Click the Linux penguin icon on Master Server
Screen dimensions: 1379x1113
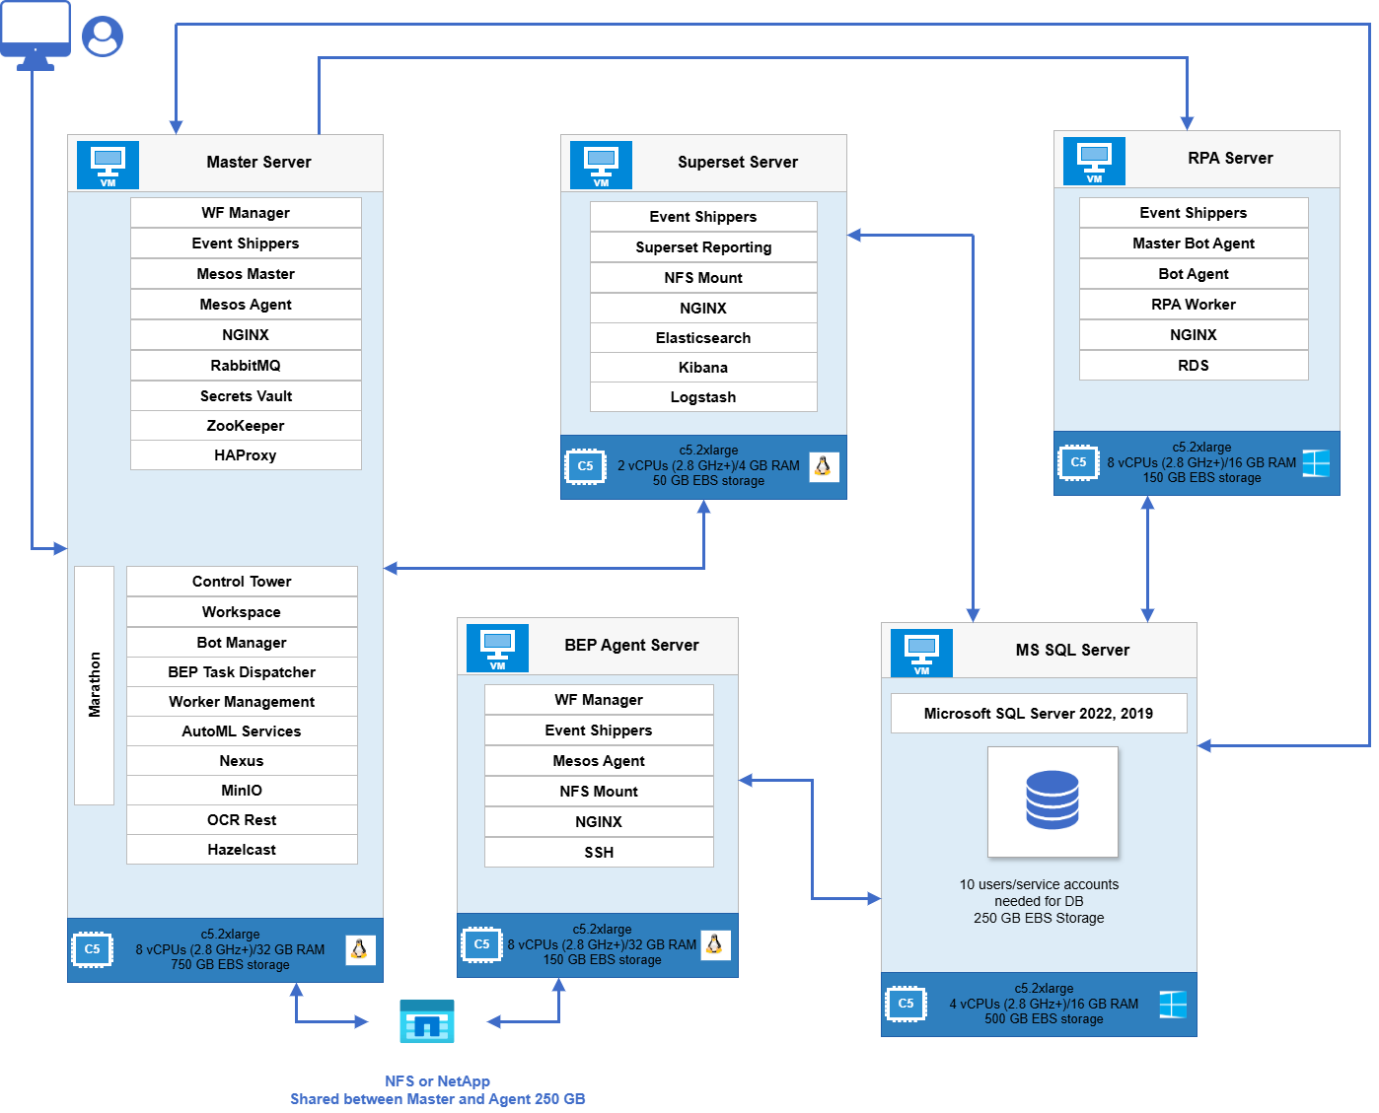click(359, 949)
